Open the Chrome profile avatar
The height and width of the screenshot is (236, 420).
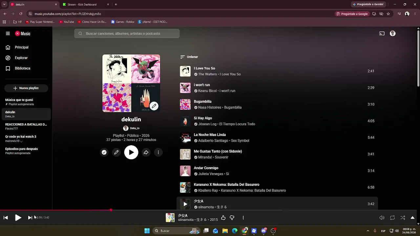(x=407, y=14)
